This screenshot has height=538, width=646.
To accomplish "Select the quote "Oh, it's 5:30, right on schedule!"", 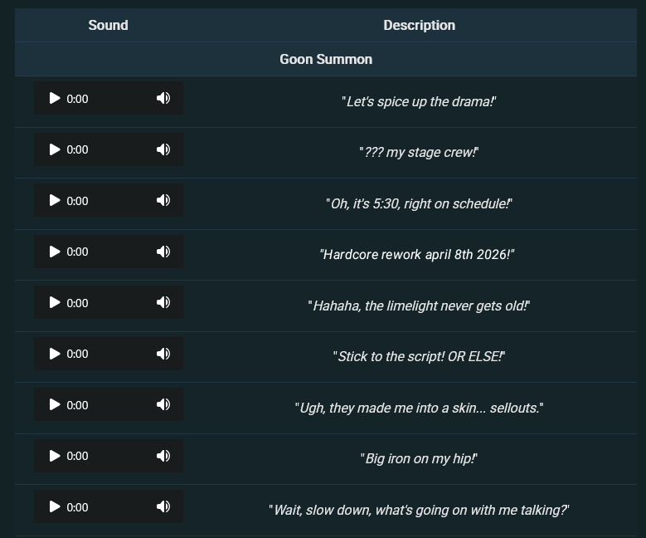I will 419,203.
